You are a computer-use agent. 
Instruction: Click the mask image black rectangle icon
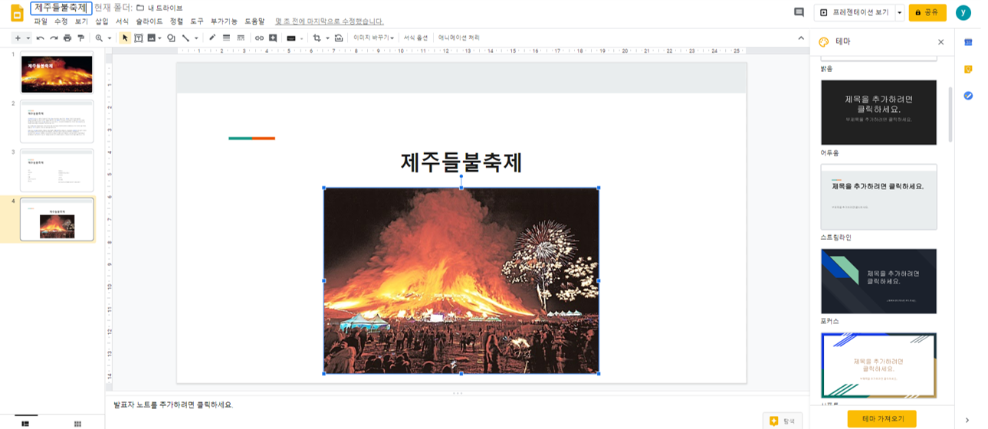(291, 38)
